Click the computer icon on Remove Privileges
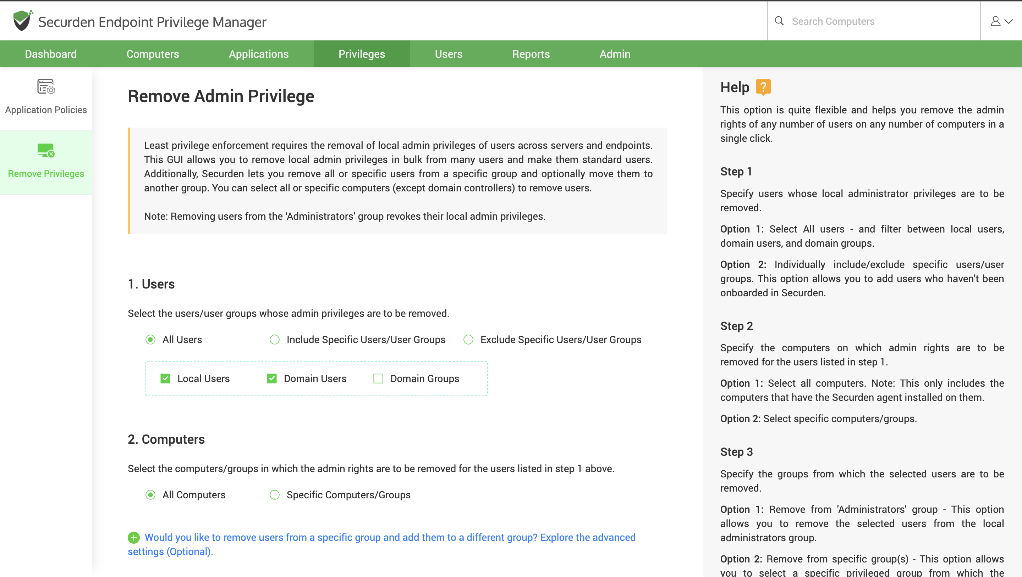 tap(46, 151)
